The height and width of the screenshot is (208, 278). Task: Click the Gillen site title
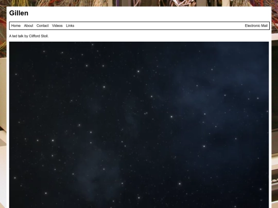tap(19, 13)
